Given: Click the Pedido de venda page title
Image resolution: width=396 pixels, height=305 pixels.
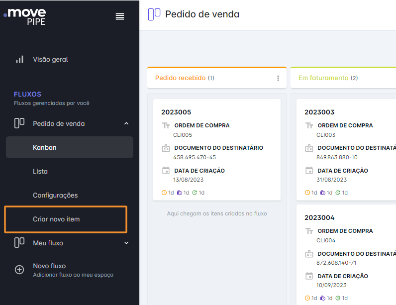Looking at the screenshot, I should point(202,14).
